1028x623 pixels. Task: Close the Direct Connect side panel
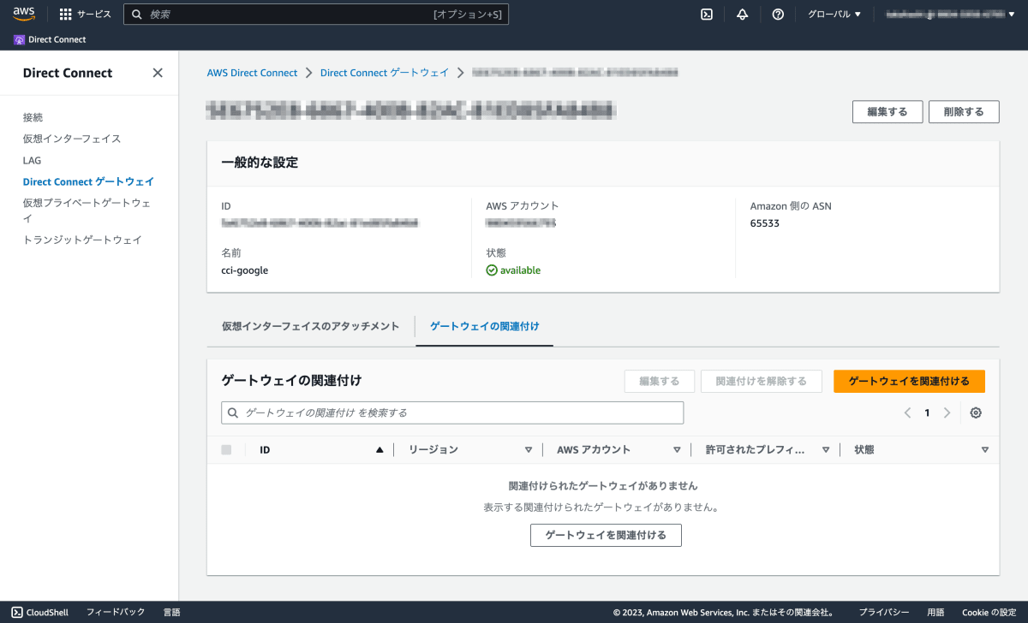(158, 73)
